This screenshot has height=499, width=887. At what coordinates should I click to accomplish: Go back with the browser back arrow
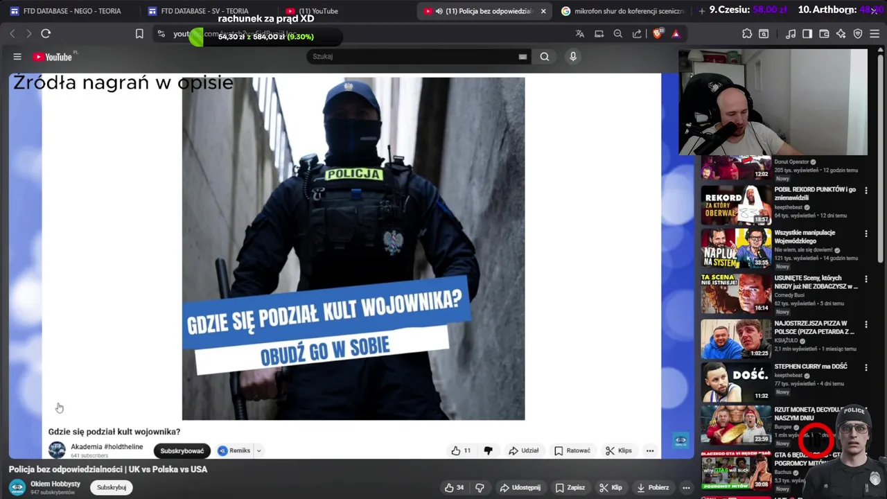12,33
